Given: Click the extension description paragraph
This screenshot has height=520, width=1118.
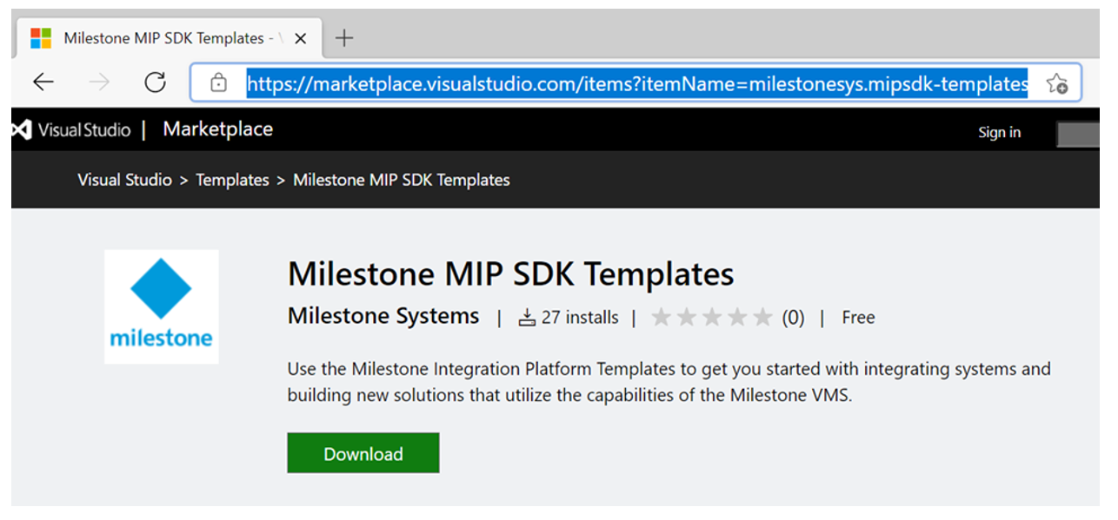Looking at the screenshot, I should [x=669, y=382].
